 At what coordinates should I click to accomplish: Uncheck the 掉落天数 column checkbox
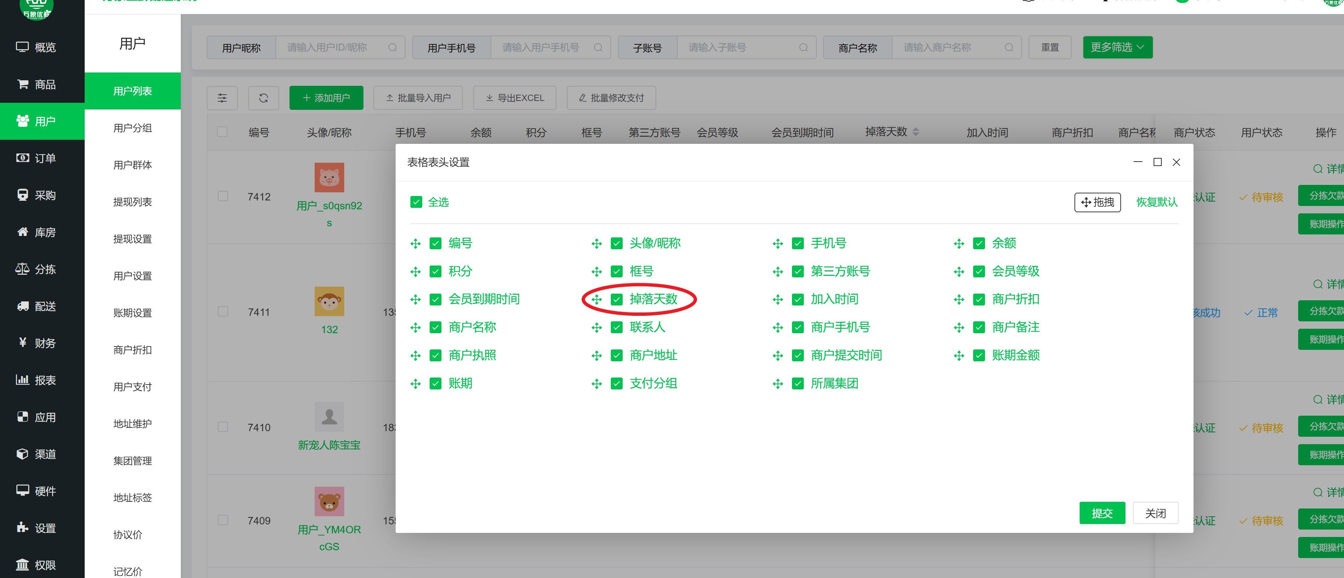pyautogui.click(x=617, y=300)
